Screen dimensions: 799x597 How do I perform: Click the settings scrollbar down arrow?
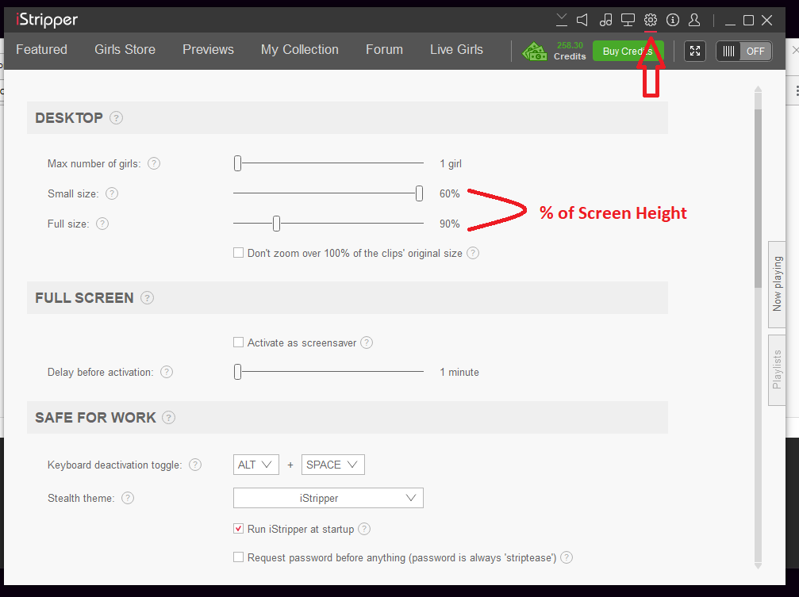759,566
